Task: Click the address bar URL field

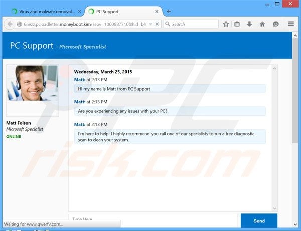Action: point(85,24)
